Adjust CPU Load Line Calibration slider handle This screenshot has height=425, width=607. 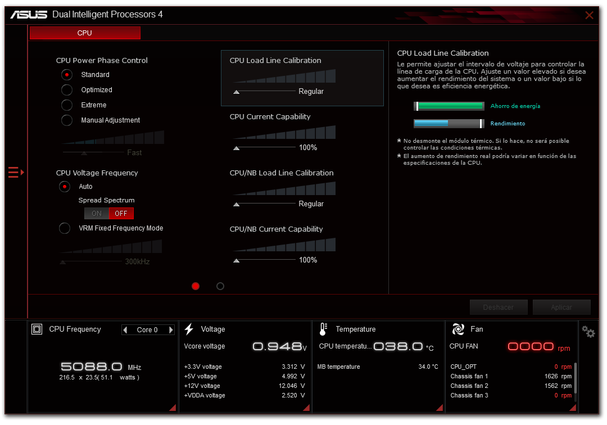[236, 92]
